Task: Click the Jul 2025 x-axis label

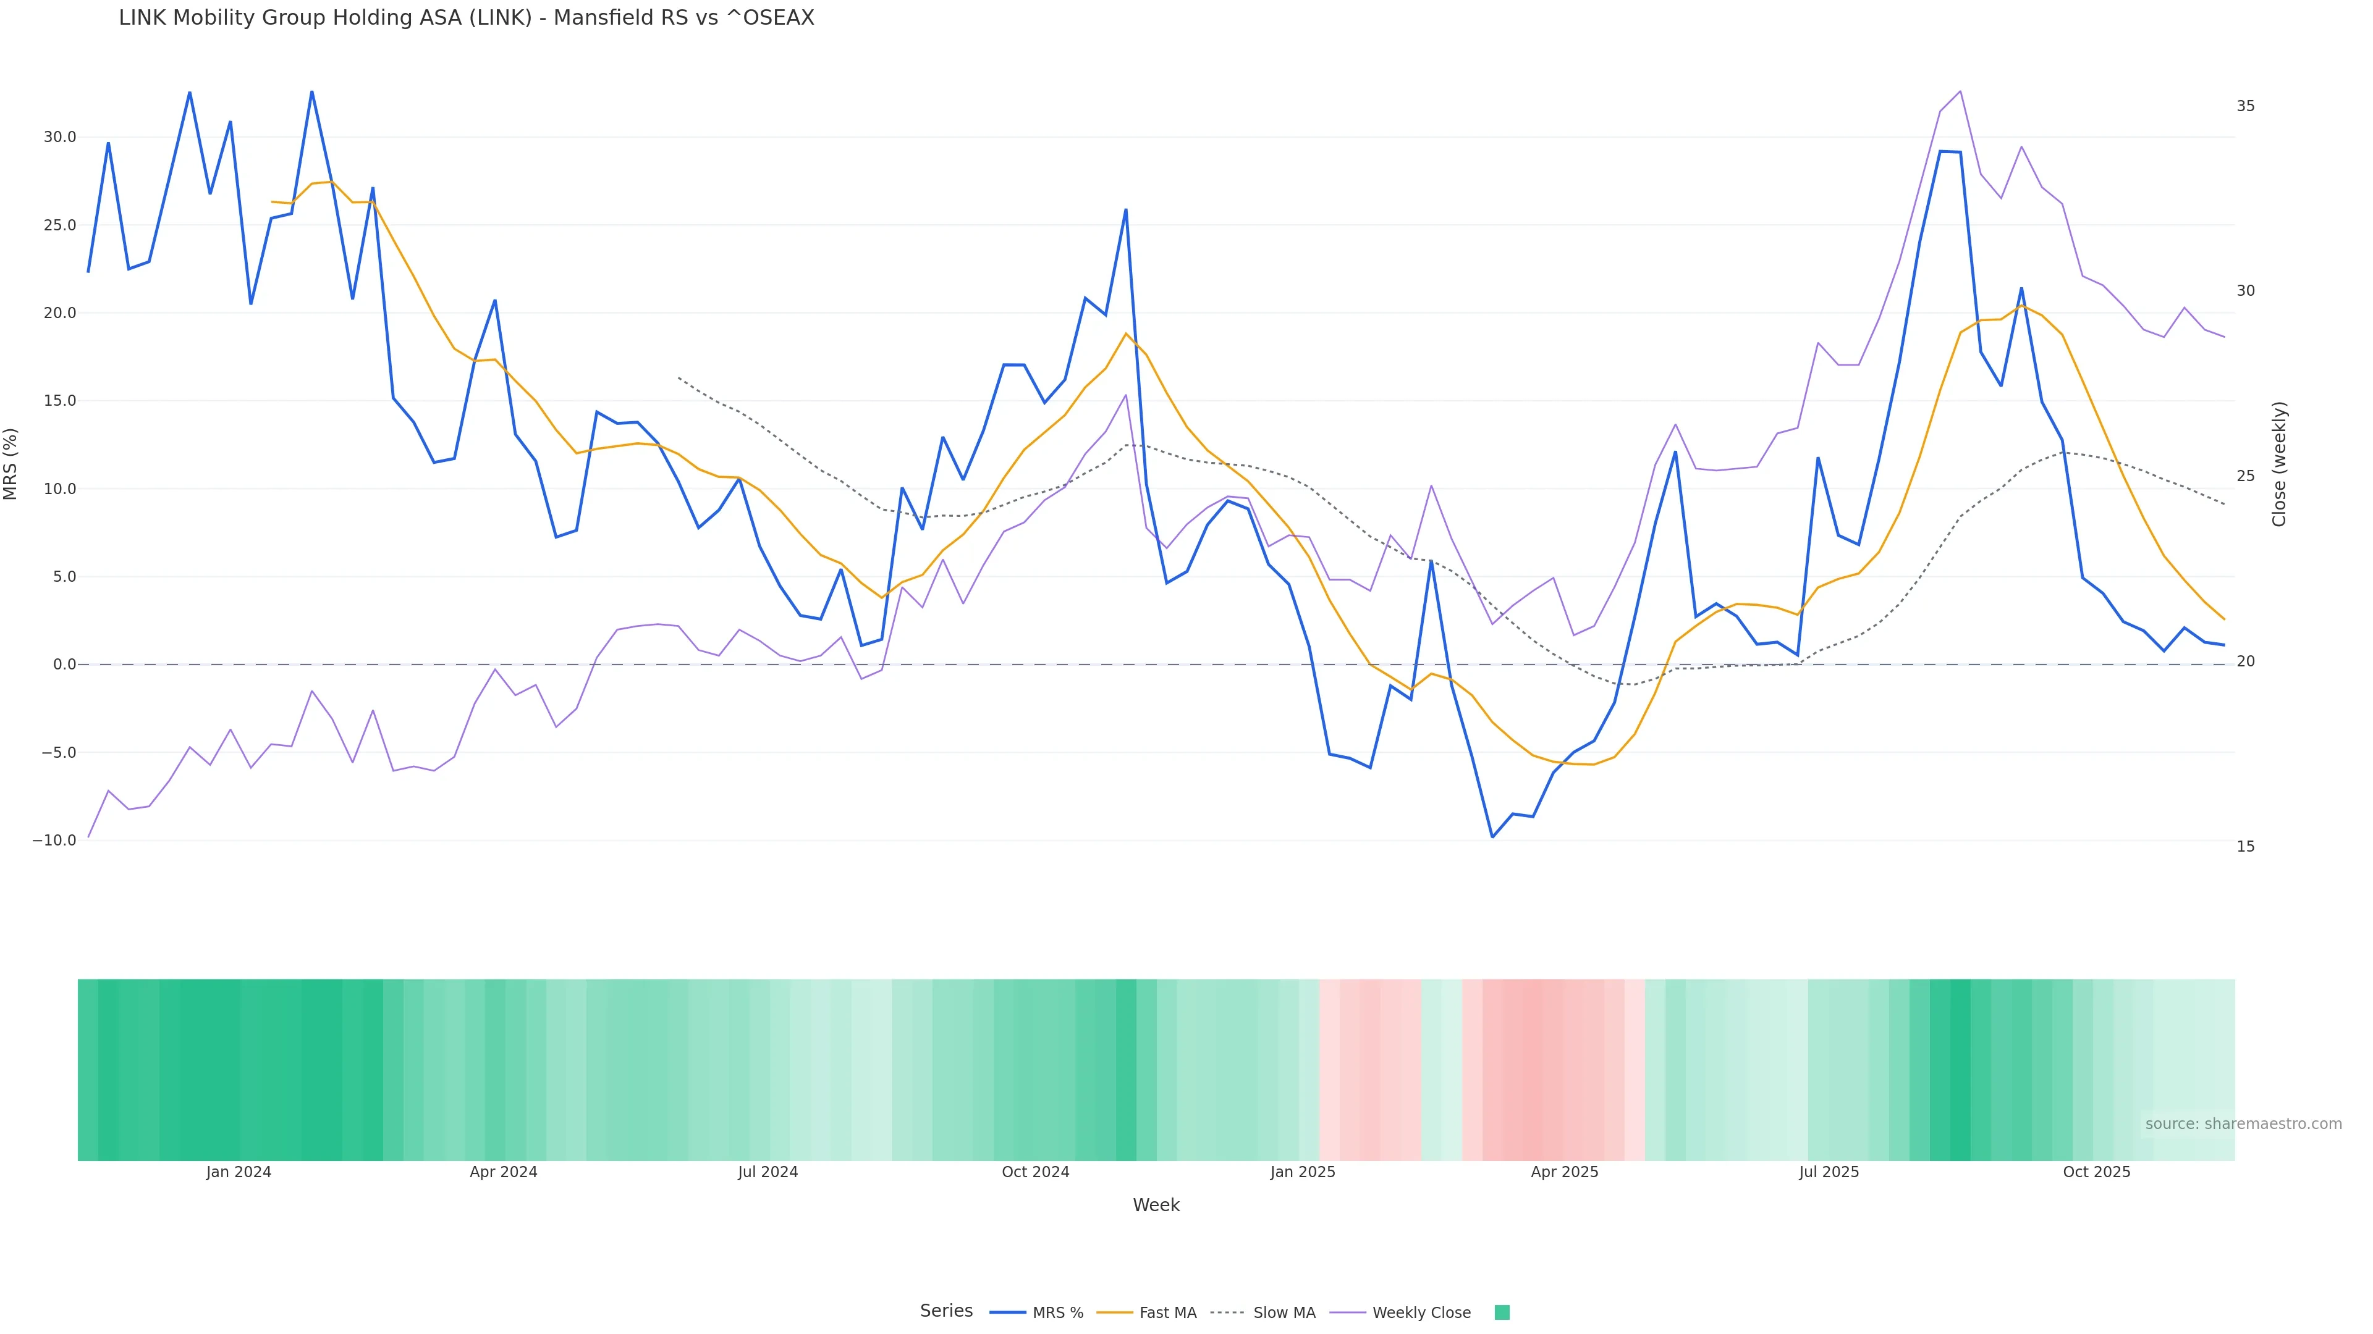Action: pos(1829,1173)
